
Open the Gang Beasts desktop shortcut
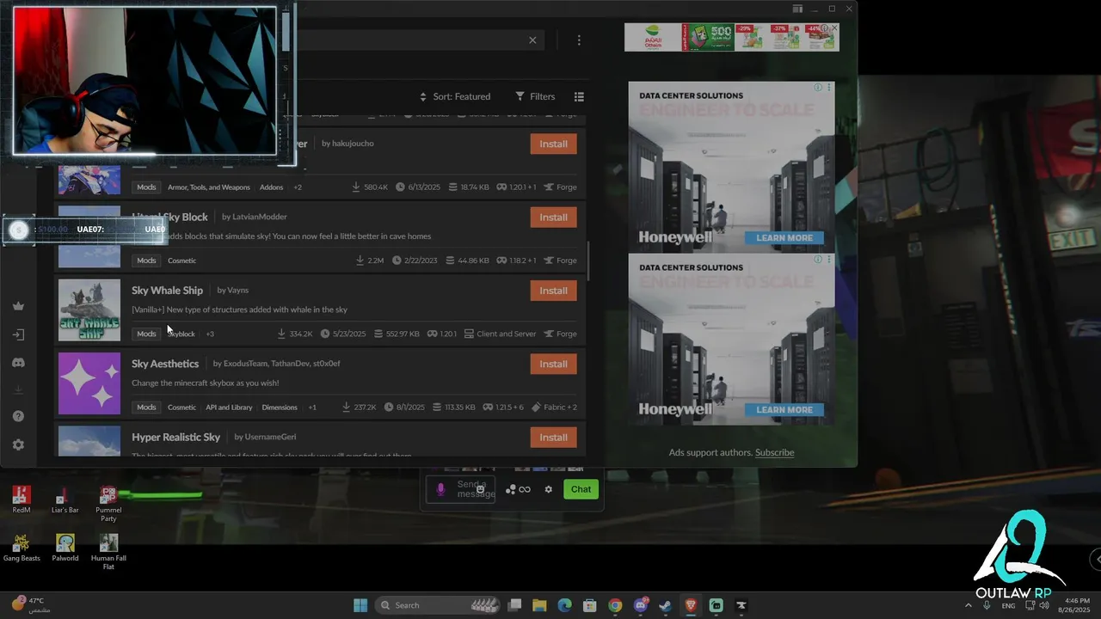coord(22,548)
